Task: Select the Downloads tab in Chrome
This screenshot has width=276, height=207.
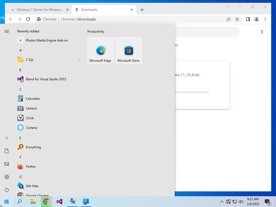Action: pos(104,10)
